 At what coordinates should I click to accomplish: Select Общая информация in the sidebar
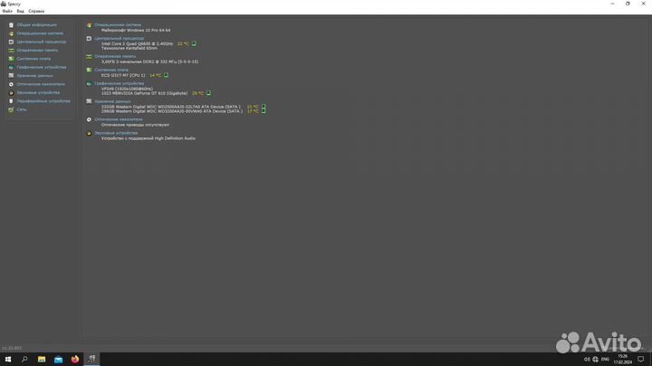click(36, 24)
